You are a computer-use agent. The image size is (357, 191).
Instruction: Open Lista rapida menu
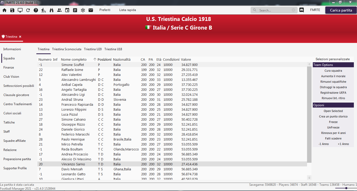click(128, 10)
